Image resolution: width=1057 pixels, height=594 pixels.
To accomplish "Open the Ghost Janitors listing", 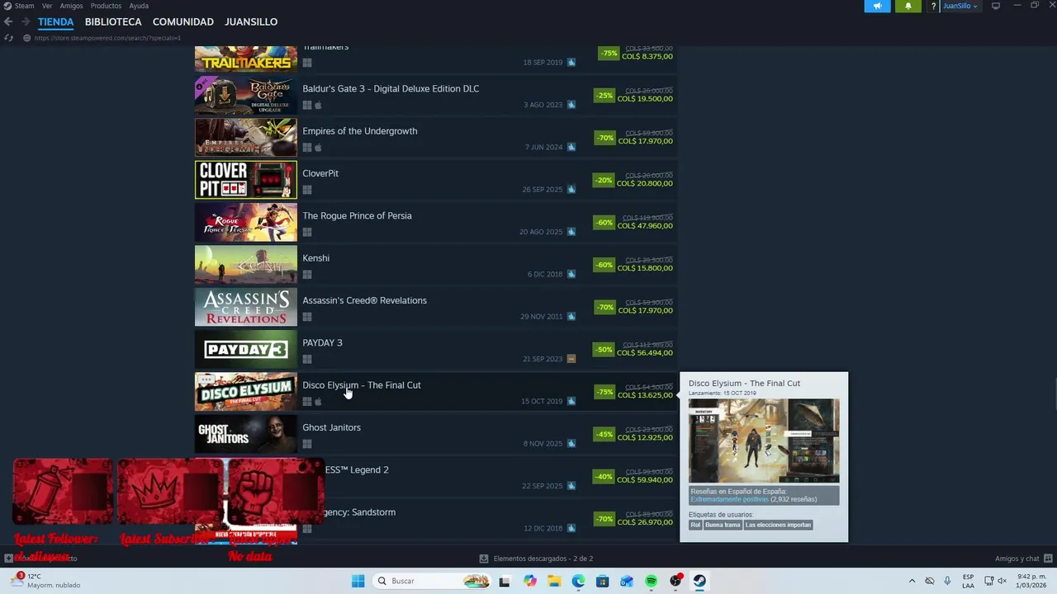I will pos(435,434).
